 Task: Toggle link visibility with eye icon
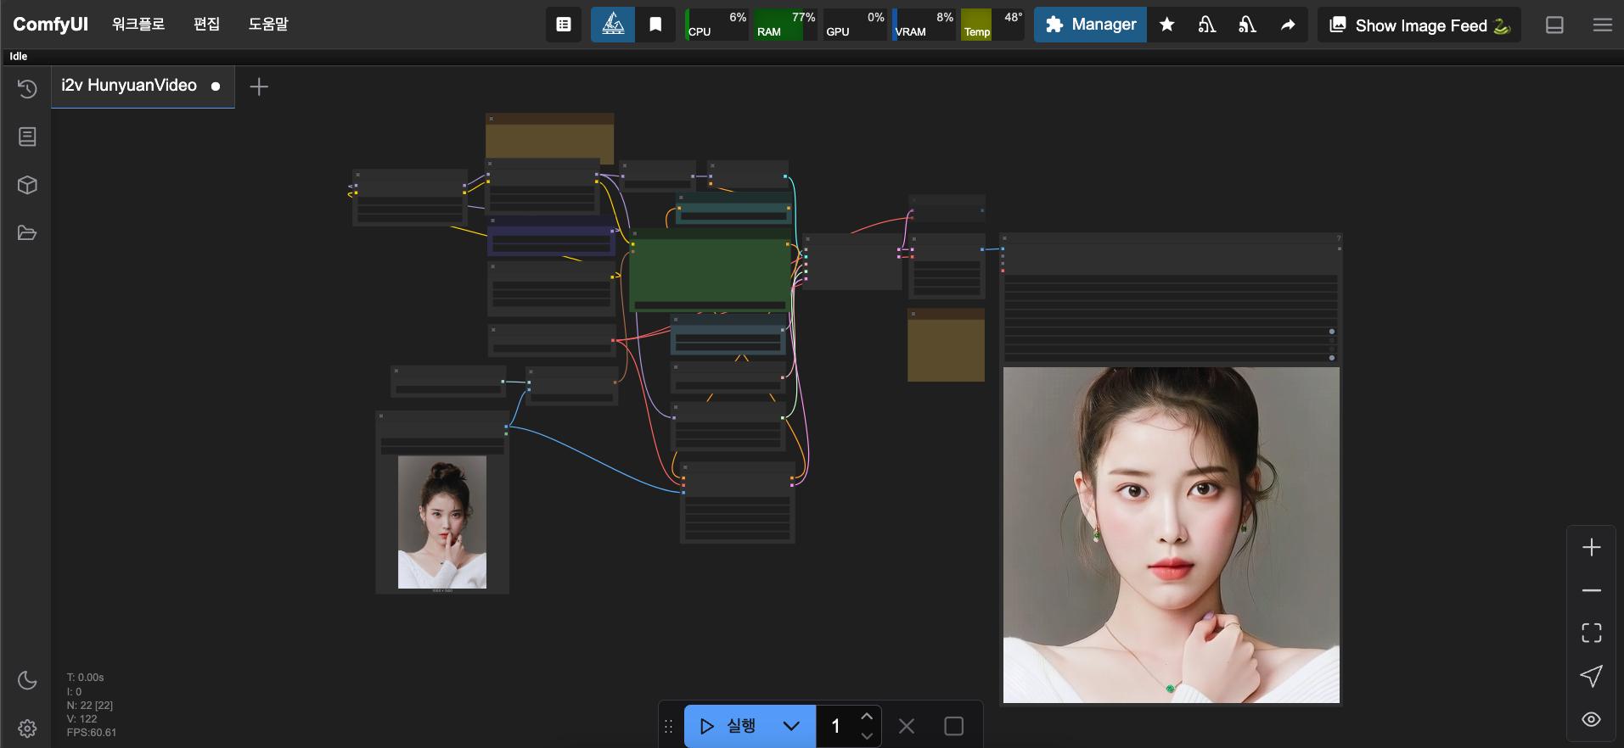pos(1591,719)
